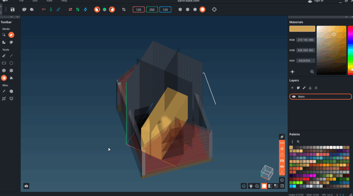The height and width of the screenshot is (196, 353).
Task: Edit the red X dimension field 125
Action: (x=139, y=10)
